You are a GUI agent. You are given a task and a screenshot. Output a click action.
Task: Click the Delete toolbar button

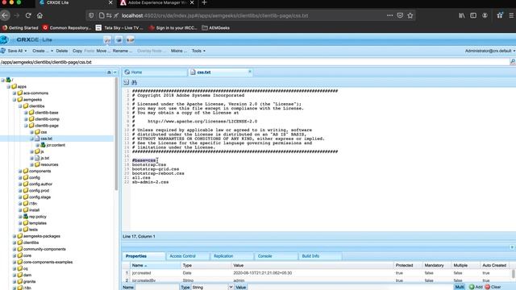pos(62,51)
